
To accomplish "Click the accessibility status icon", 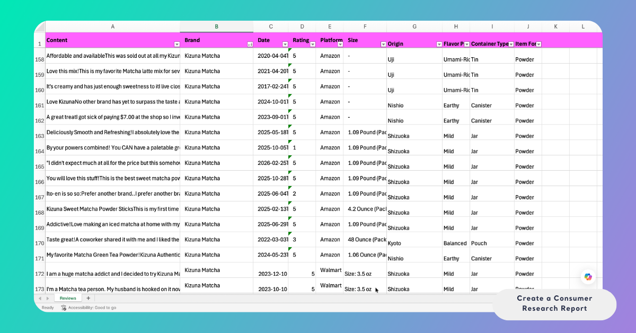I will point(64,308).
